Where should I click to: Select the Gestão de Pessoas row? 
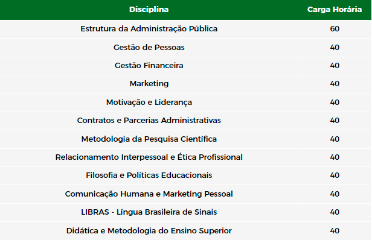point(186,48)
